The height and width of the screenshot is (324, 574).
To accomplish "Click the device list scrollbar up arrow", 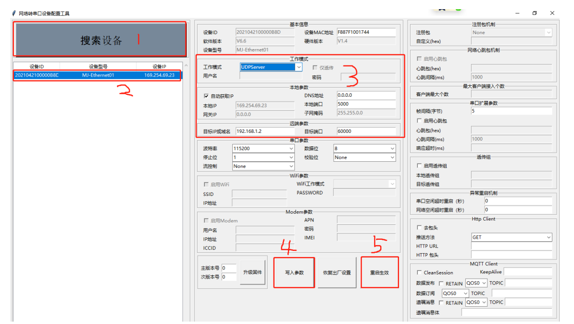I will click(x=186, y=66).
